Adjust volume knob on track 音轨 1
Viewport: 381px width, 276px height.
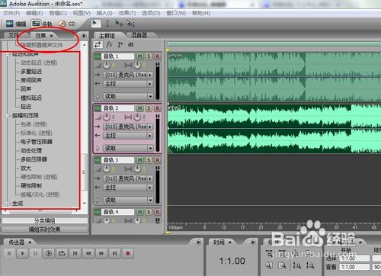(107, 65)
